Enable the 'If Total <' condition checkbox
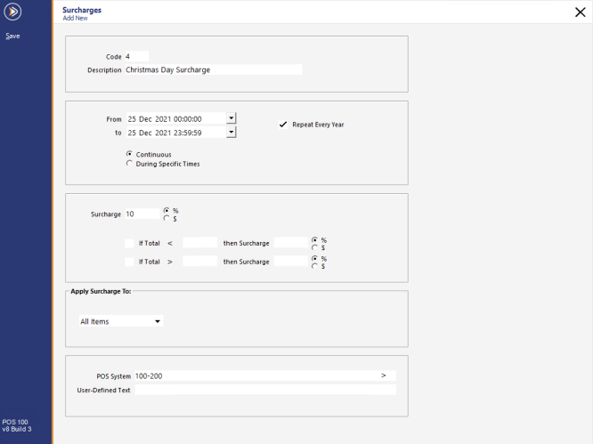The image size is (593, 444). click(129, 242)
